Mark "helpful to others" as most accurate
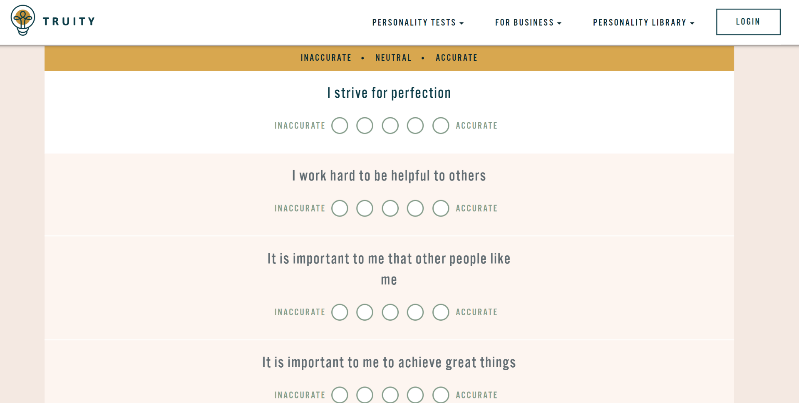This screenshot has height=403, width=799. pyautogui.click(x=440, y=208)
